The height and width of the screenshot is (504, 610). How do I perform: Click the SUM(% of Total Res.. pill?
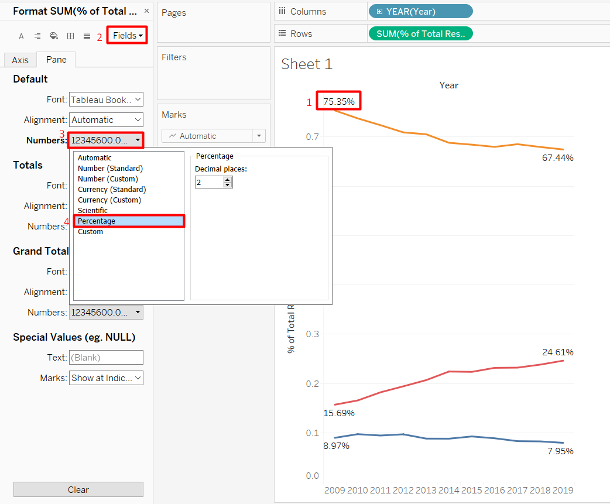[420, 34]
